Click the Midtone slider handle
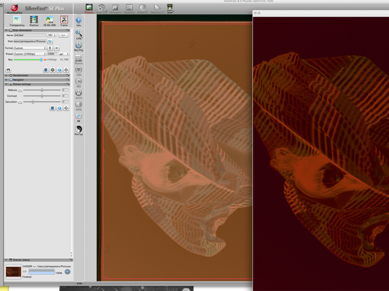This screenshot has height=291, width=389. pos(42,90)
